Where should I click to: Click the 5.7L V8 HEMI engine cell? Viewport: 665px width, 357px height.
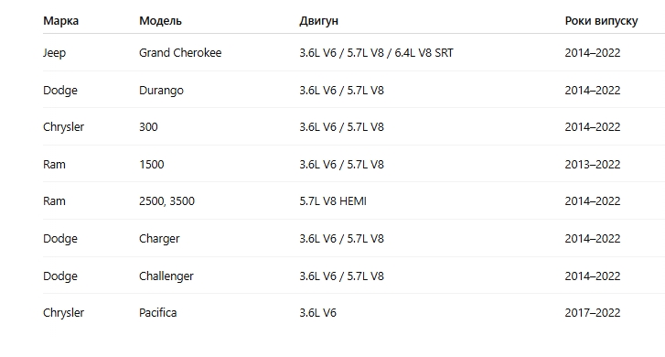pyautogui.click(x=333, y=200)
